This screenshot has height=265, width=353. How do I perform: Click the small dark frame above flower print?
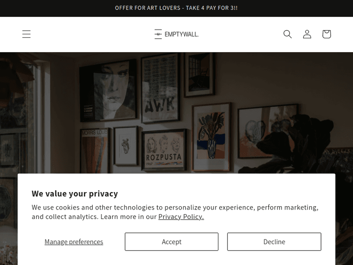200,75
